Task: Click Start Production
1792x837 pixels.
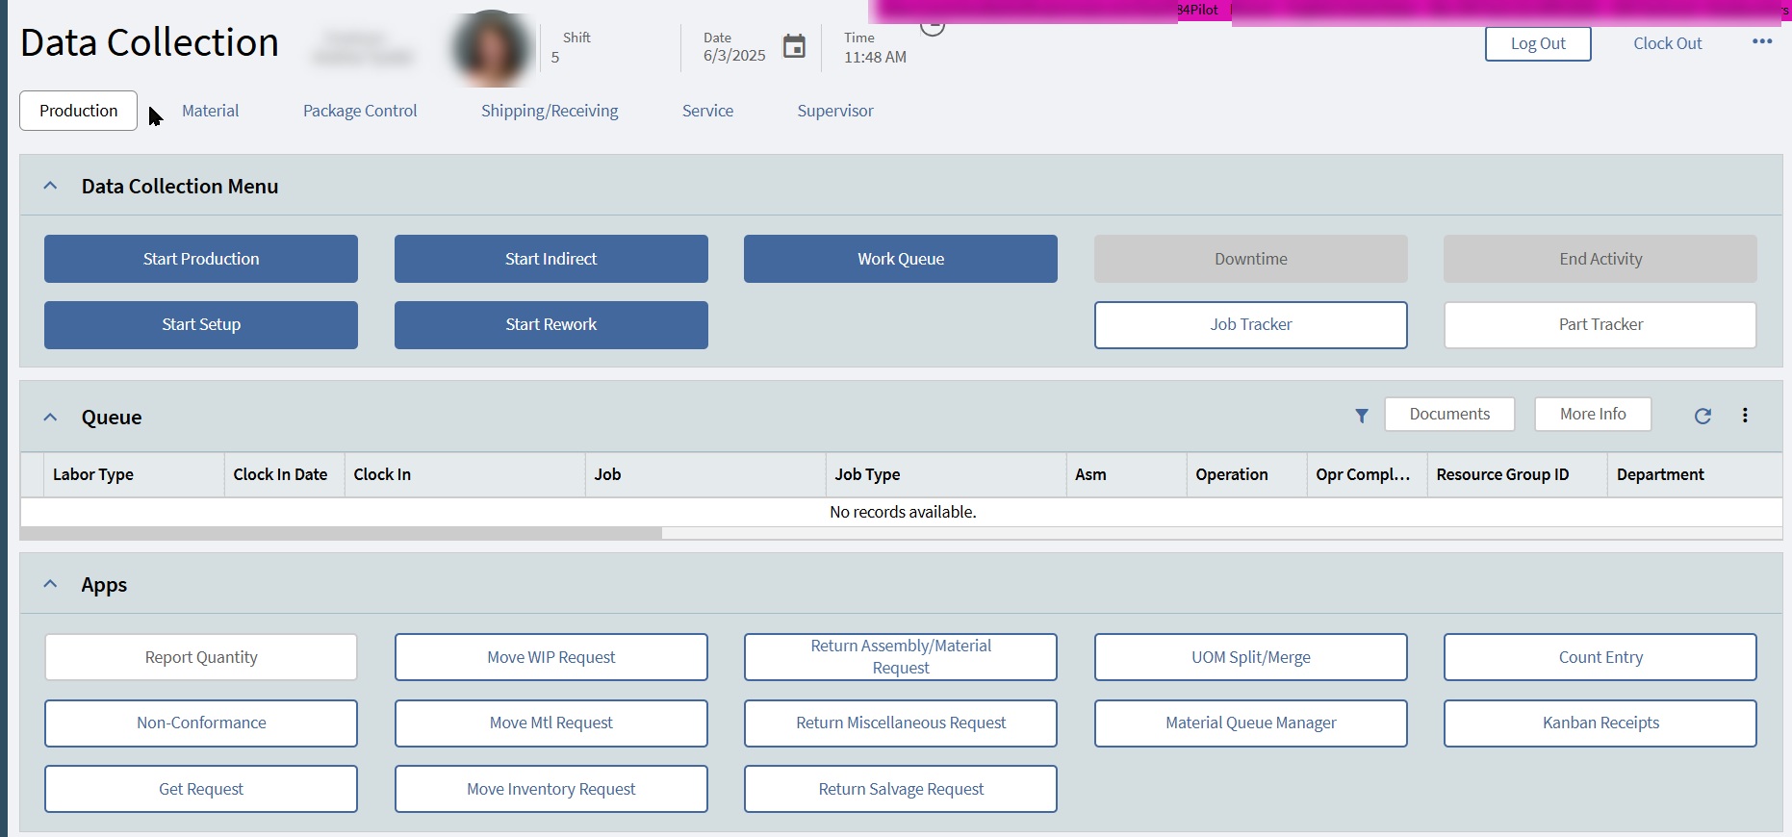Action: coord(201,259)
